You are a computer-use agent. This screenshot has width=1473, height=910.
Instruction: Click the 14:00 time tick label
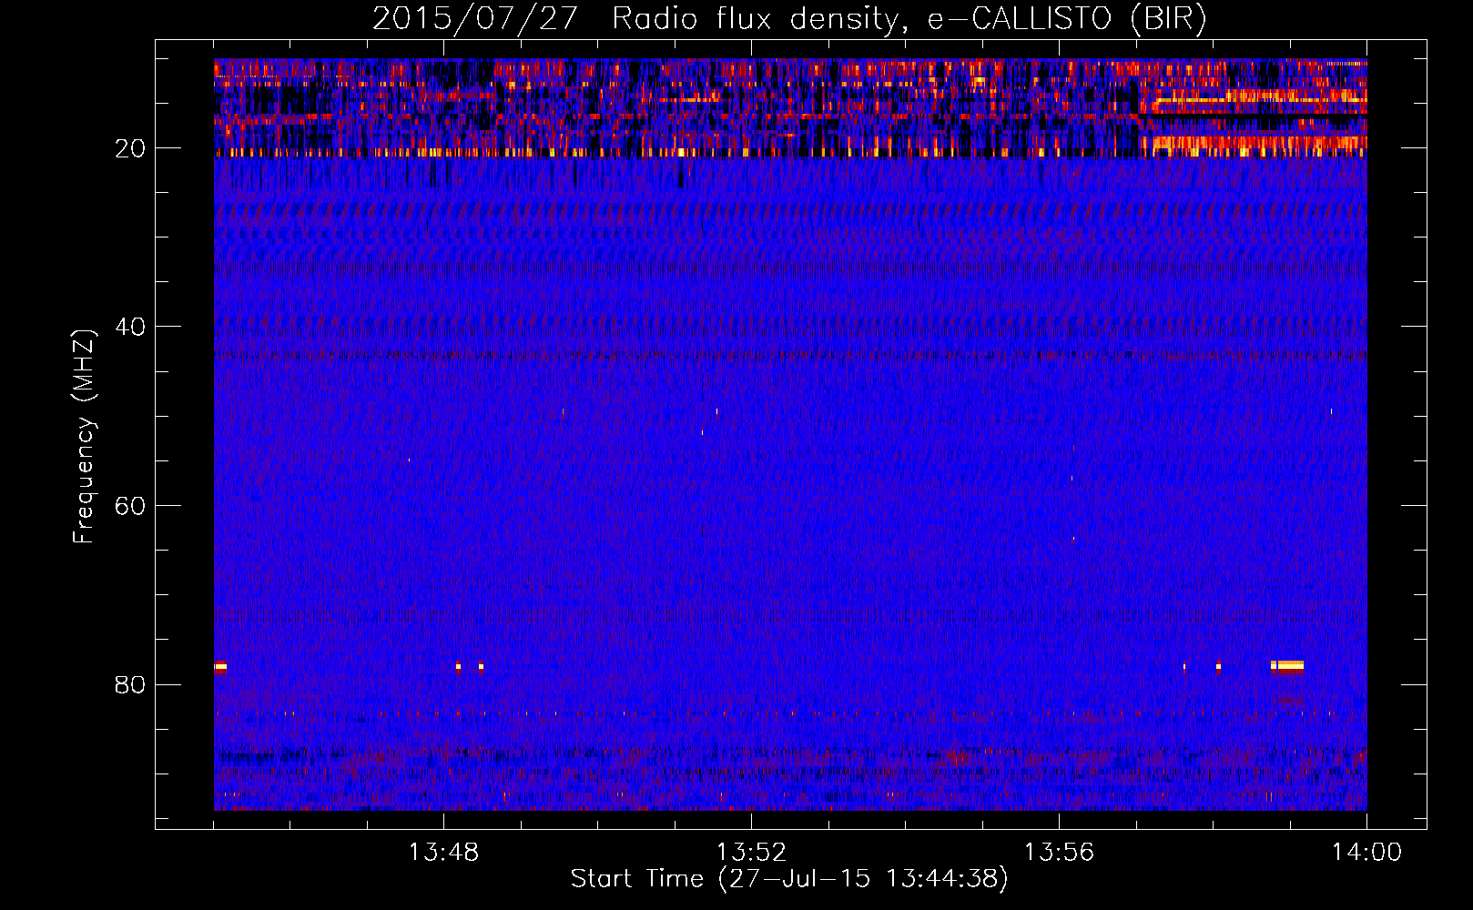point(1366,853)
